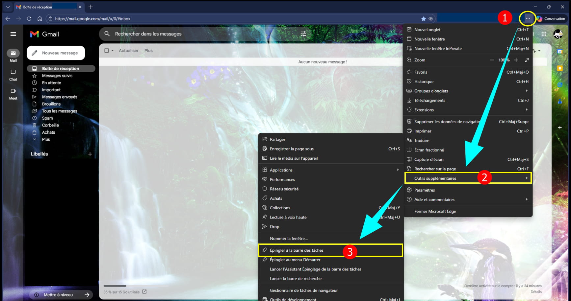The image size is (571, 301).
Task: Open select-all checkbox dropdown arrow
Action: (x=113, y=51)
